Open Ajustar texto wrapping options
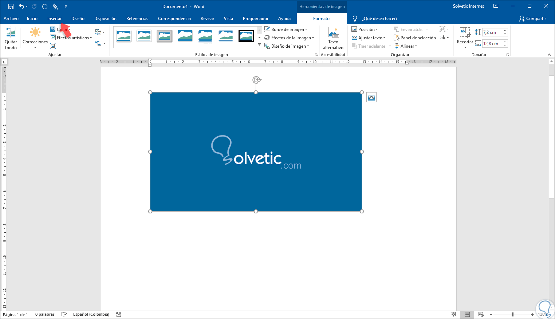555x319 pixels. (x=369, y=38)
